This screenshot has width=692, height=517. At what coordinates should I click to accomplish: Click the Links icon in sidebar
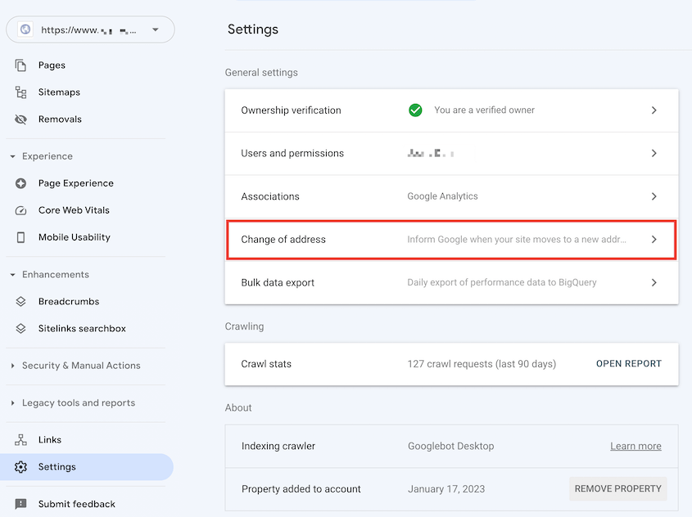[x=20, y=439]
